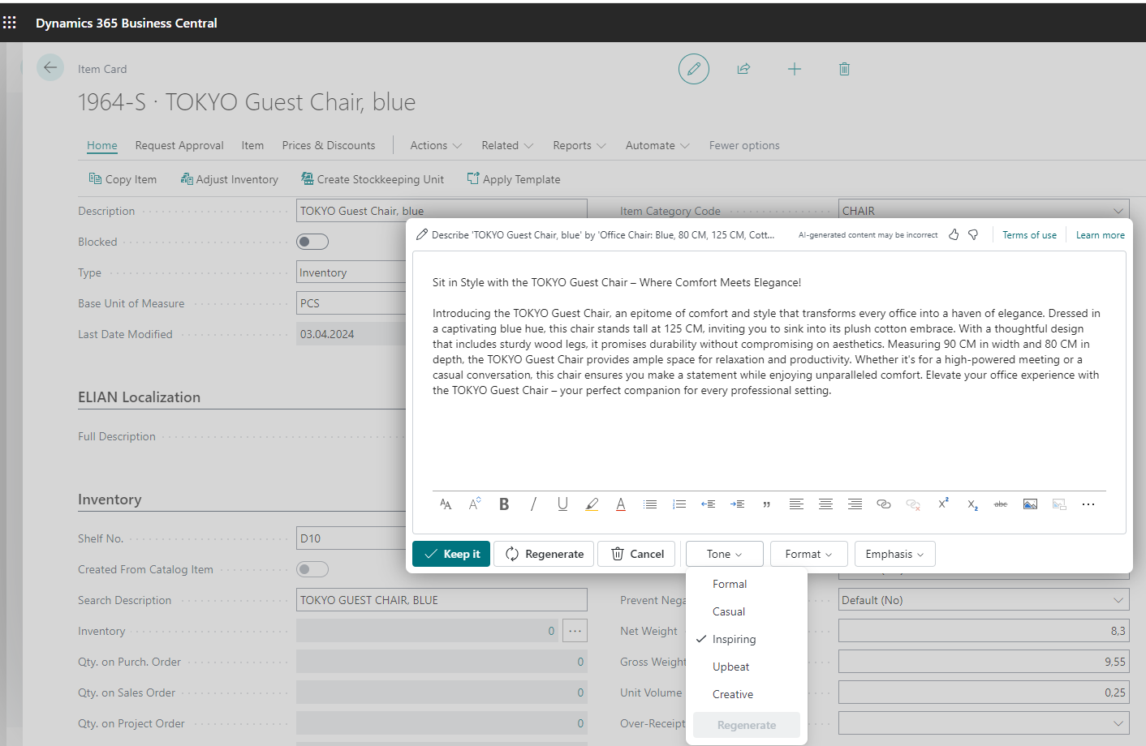Viewport: 1146px width, 746px height.
Task: Click Copy Item action
Action: click(123, 179)
